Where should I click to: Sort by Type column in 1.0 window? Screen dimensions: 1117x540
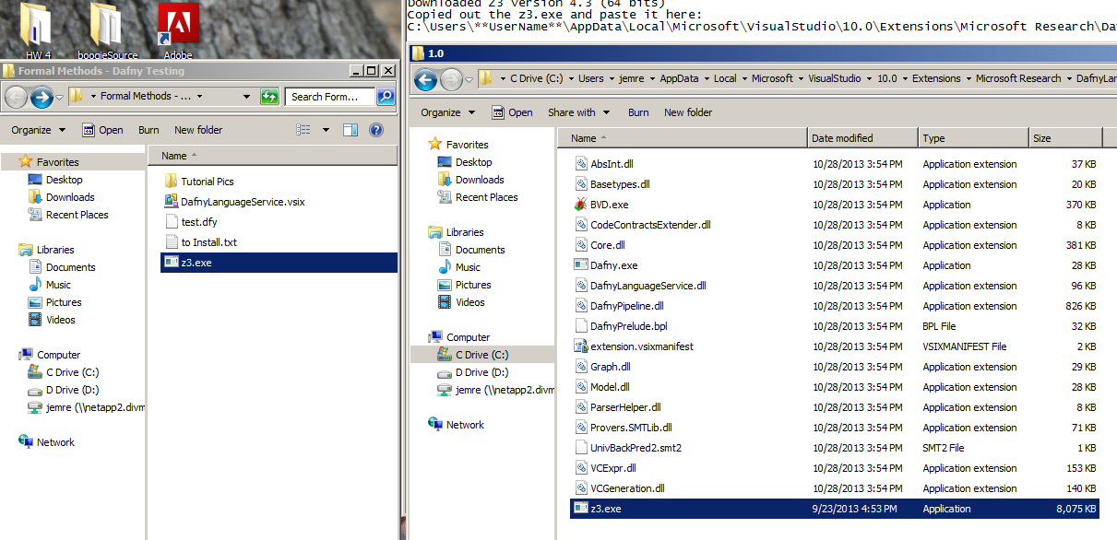pyautogui.click(x=973, y=138)
